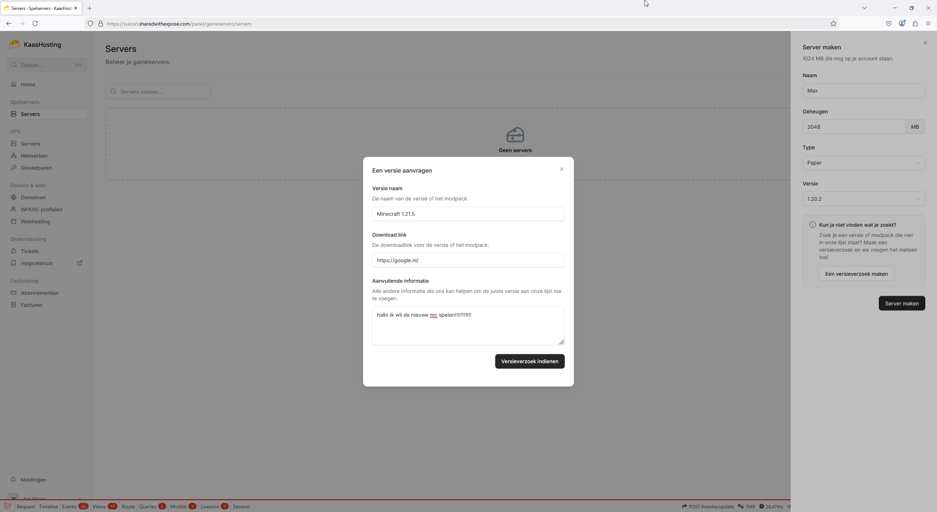Open the Livewire debugbar tab
Viewport: 937px width, 512px height.
[x=210, y=507]
